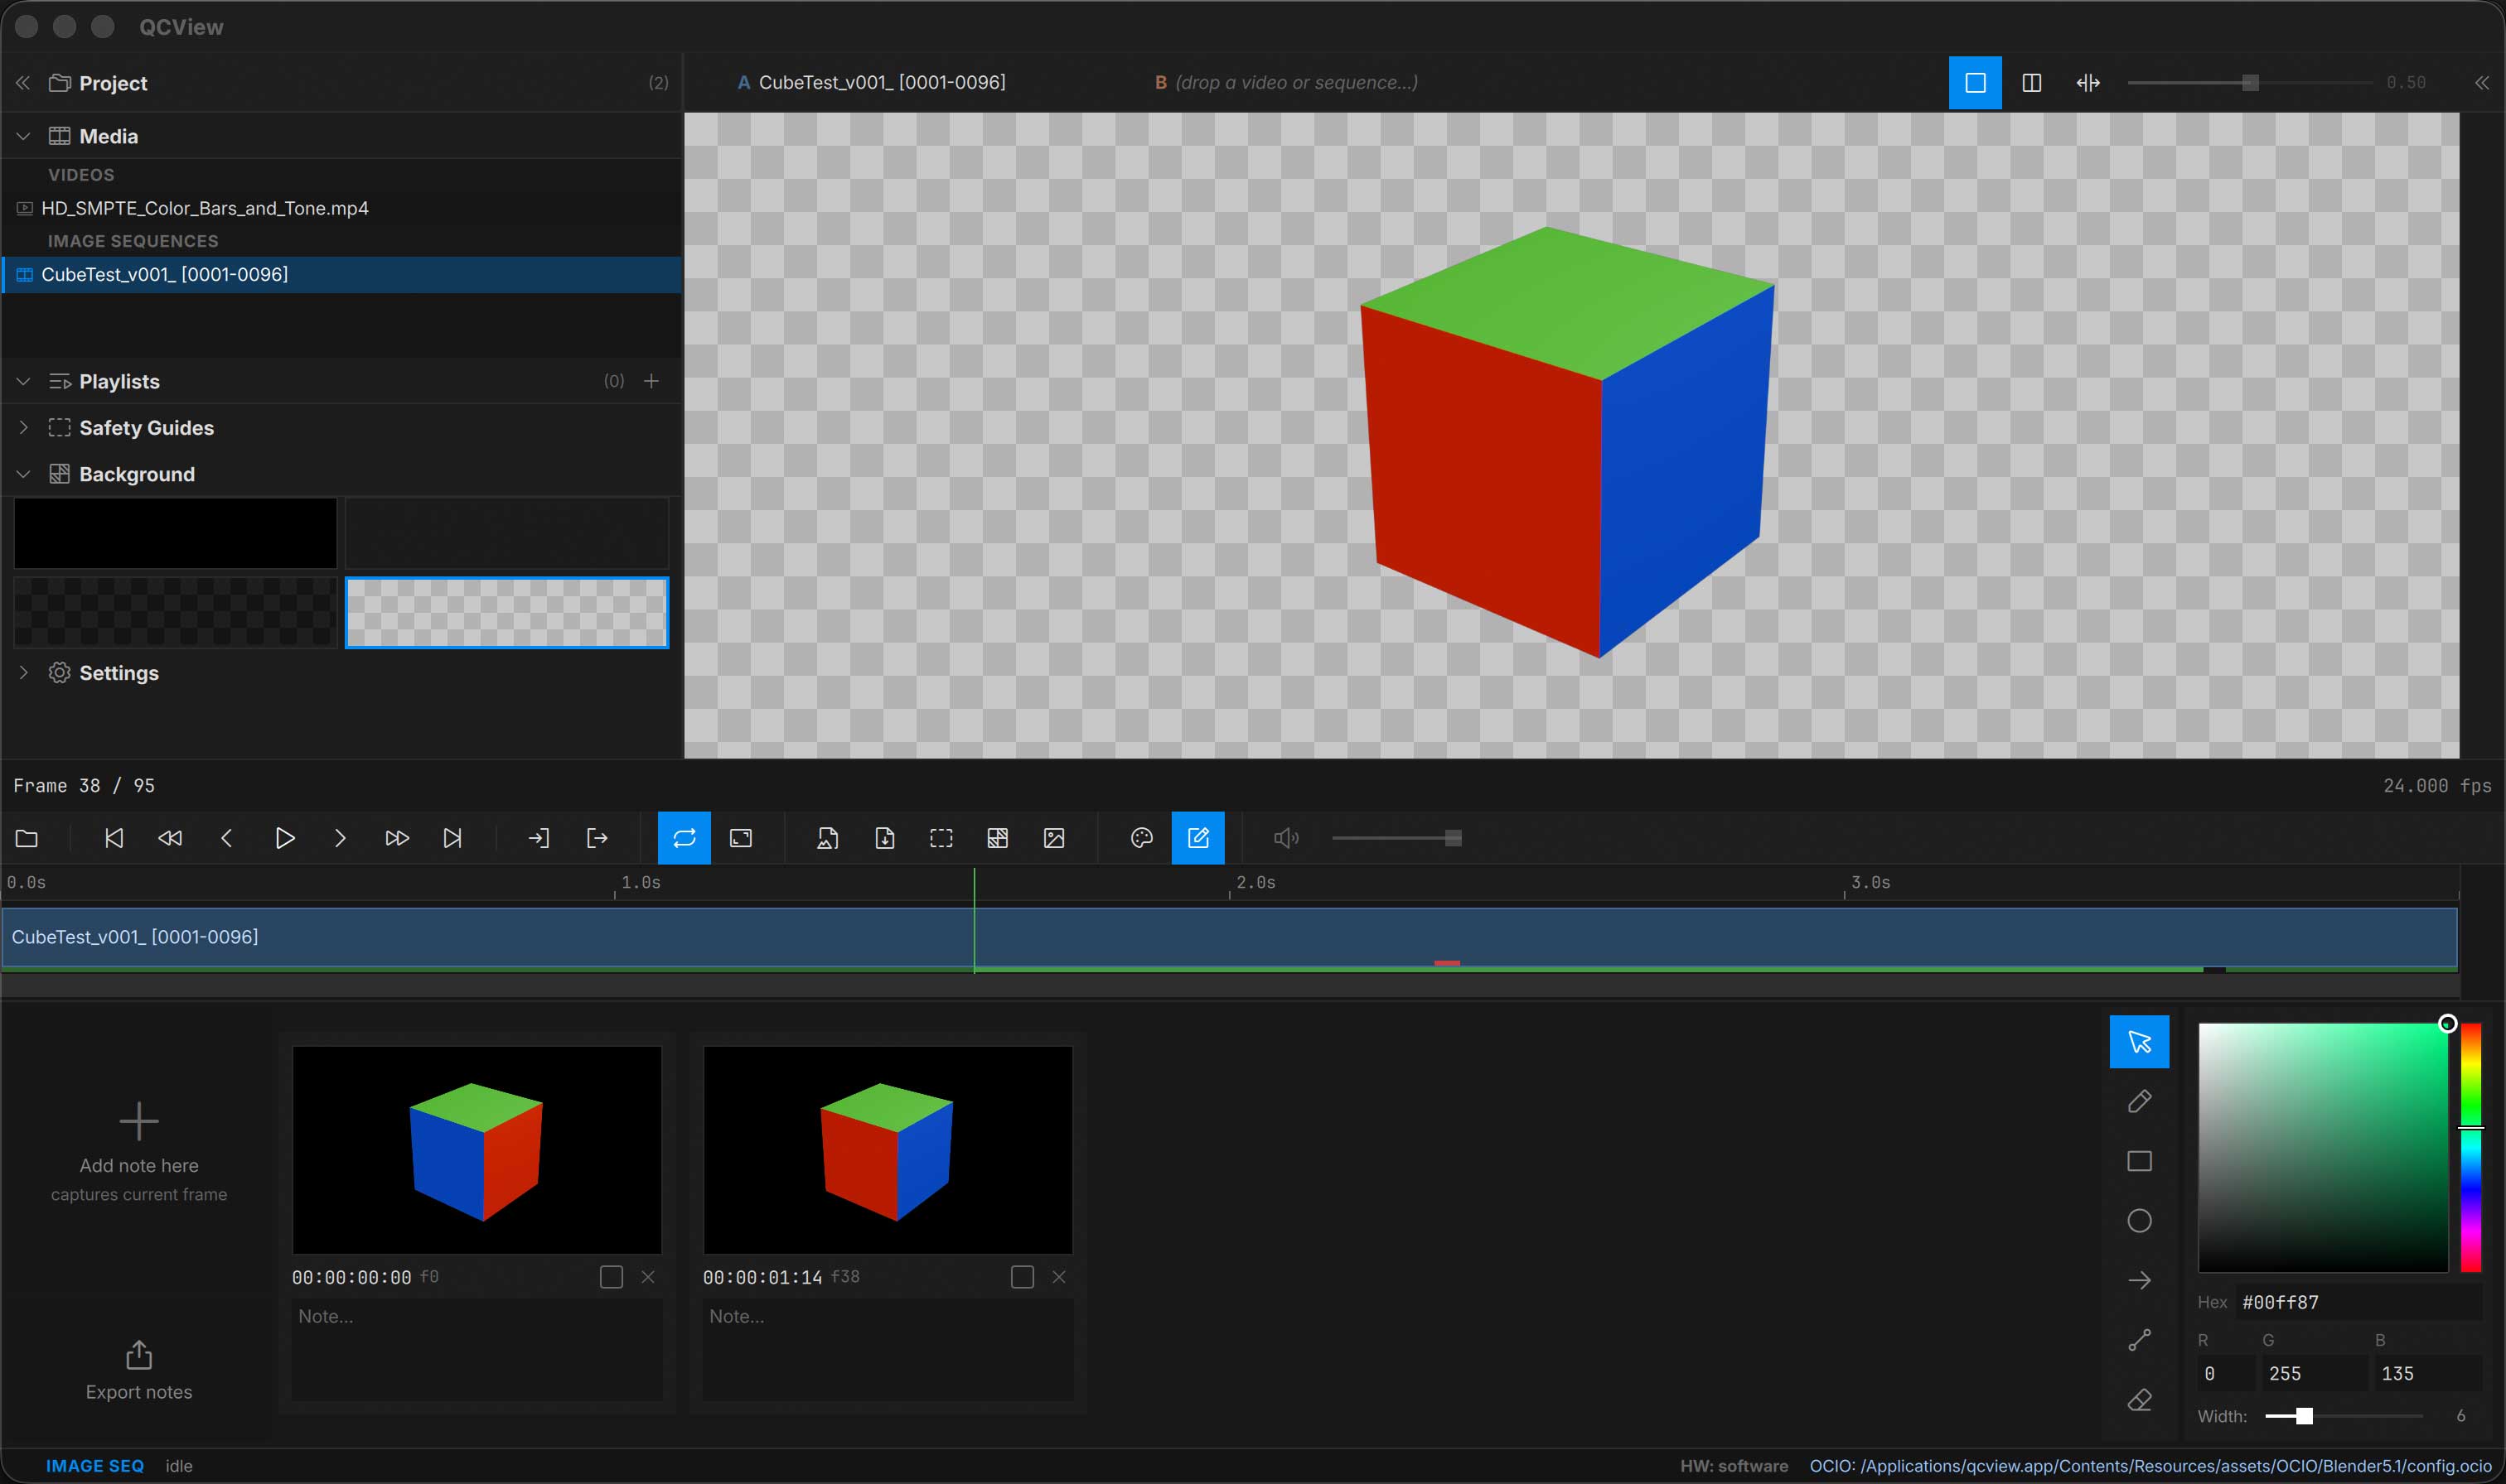2506x1484 pixels.
Task: Click the annotated-frame export icon
Action: tap(827, 838)
